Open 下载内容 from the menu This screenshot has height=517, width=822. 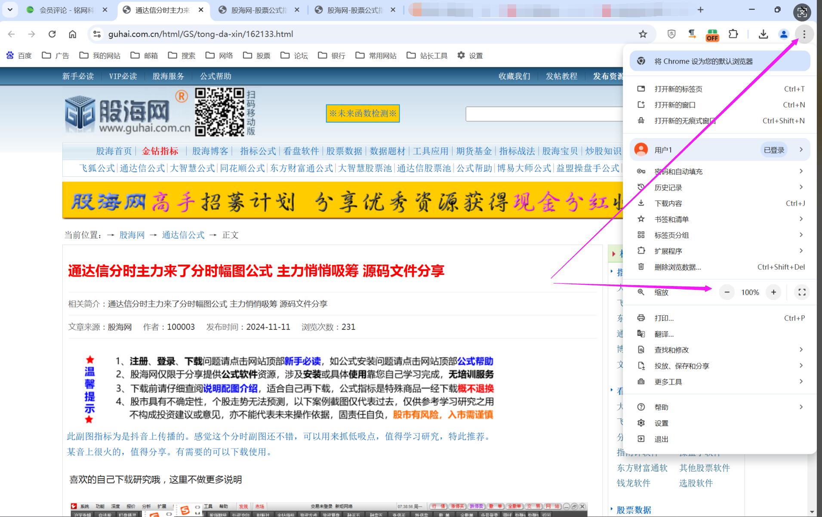tap(720, 203)
